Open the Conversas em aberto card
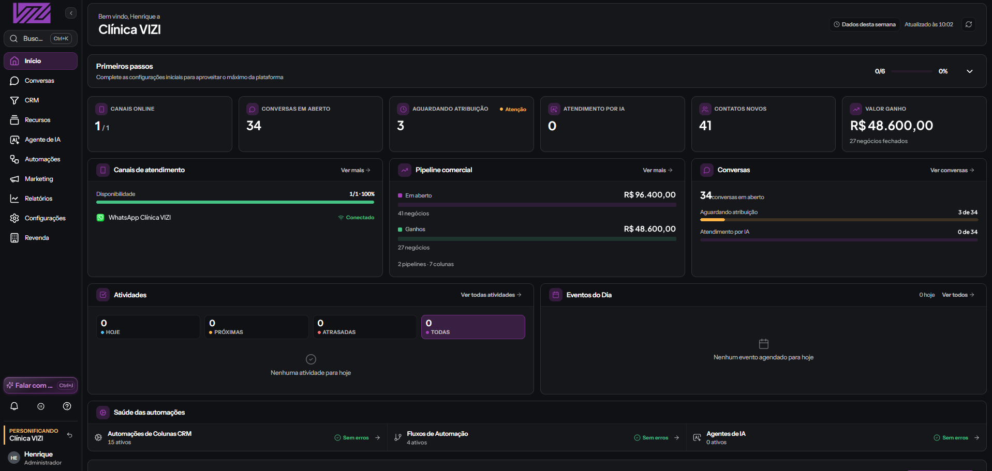 pyautogui.click(x=310, y=124)
